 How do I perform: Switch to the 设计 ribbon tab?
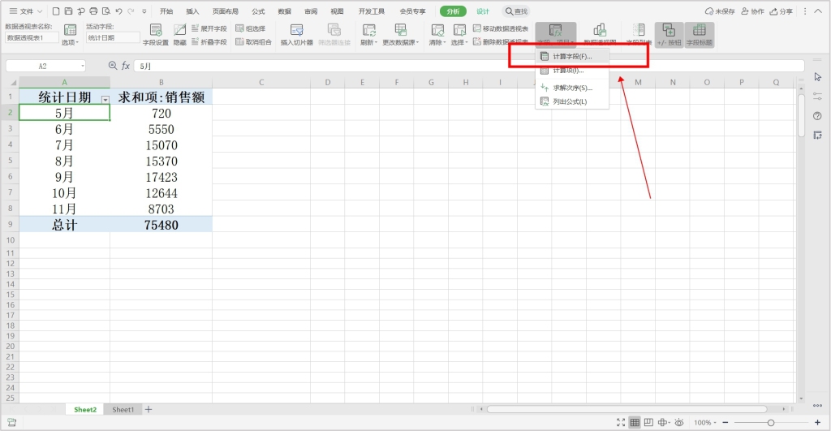pos(483,11)
